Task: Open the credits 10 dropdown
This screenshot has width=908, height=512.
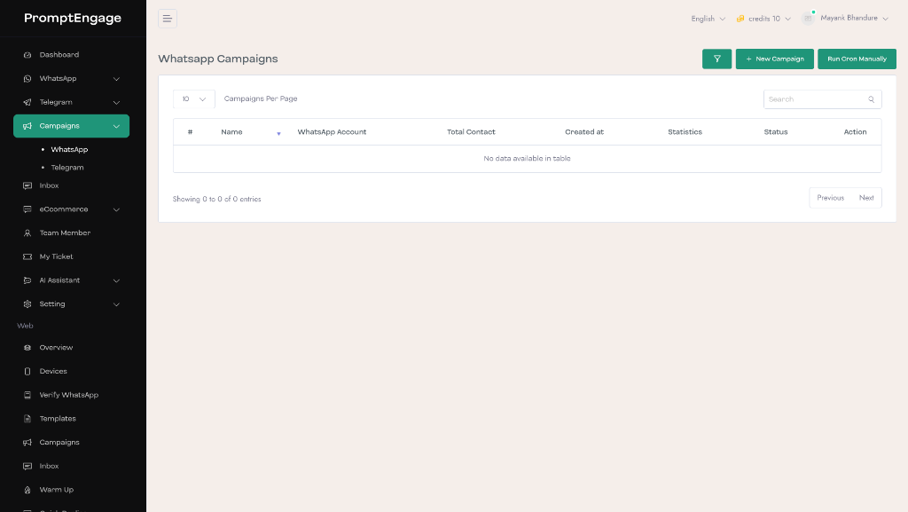Action: tap(763, 19)
